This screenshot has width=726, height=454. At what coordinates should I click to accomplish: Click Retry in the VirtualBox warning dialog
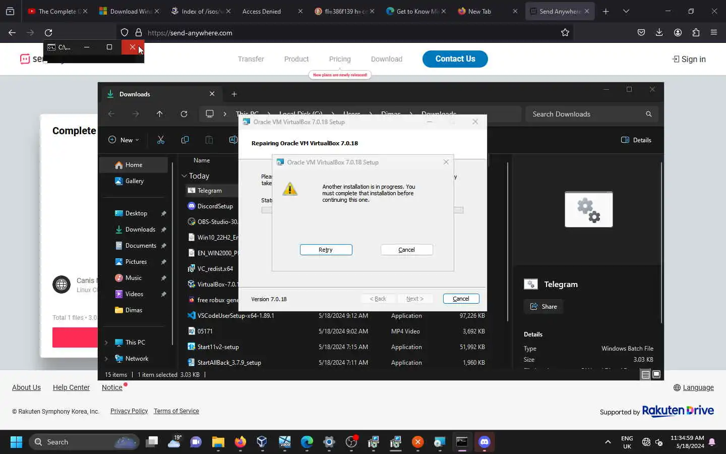click(326, 250)
